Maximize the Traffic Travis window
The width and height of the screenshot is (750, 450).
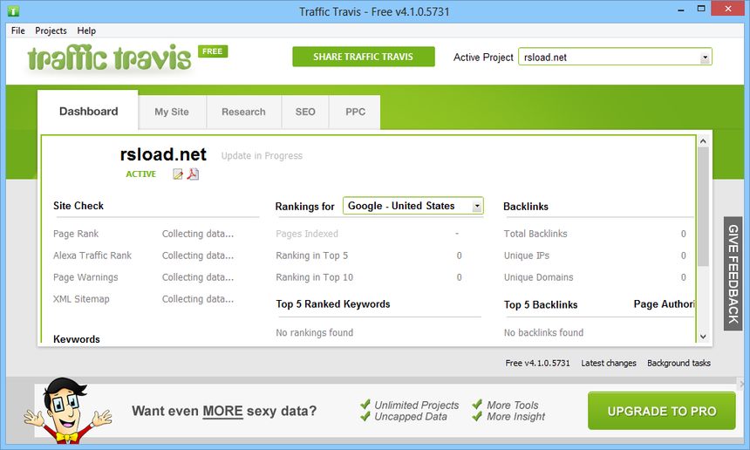coord(701,9)
